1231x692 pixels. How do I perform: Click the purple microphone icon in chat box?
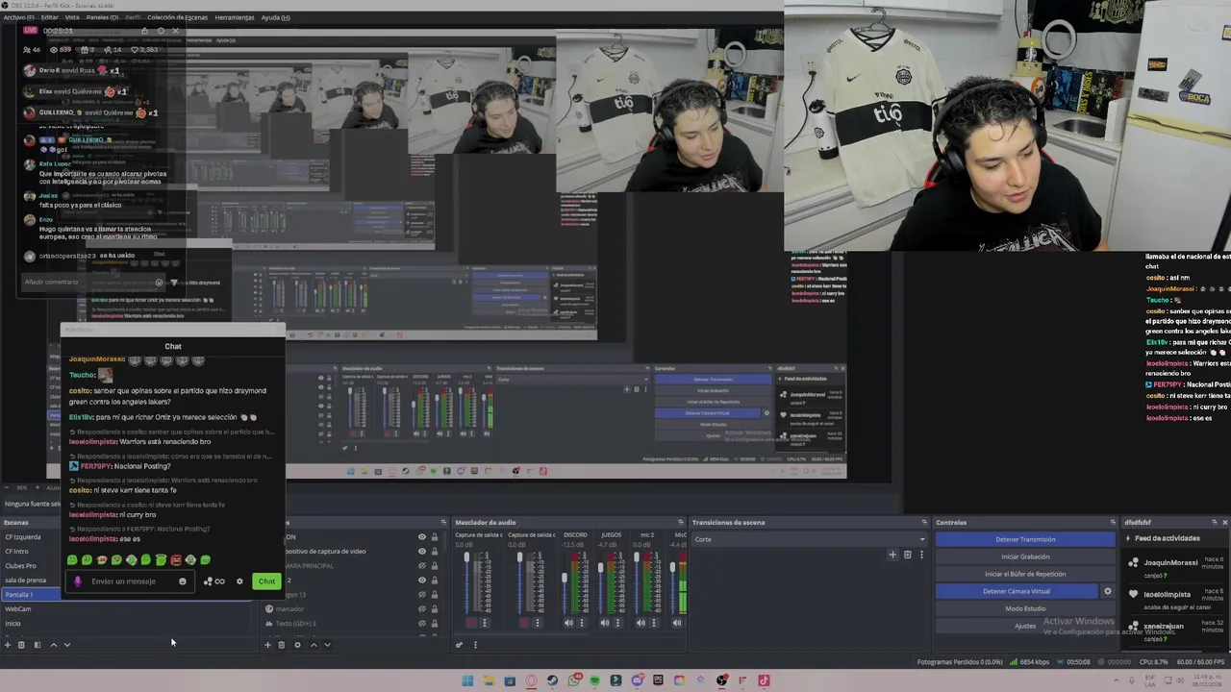click(78, 581)
